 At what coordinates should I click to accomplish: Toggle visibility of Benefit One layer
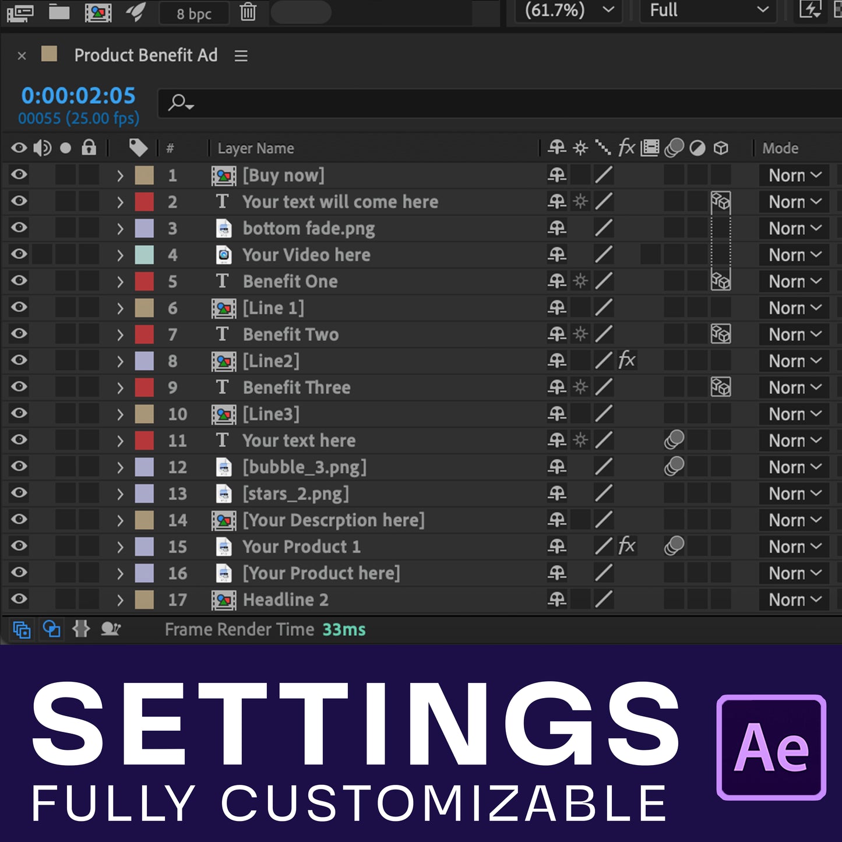(x=19, y=281)
